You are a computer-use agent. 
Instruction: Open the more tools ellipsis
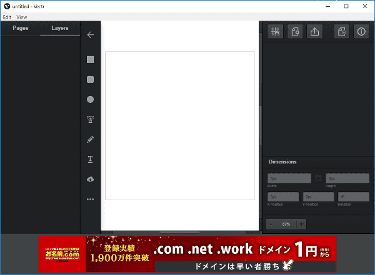point(90,199)
